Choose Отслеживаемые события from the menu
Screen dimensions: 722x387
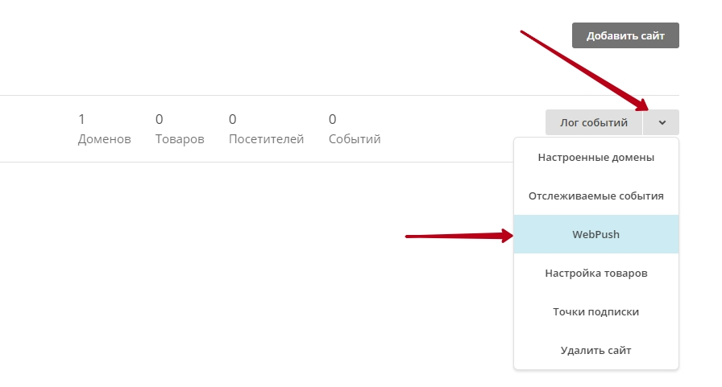(x=596, y=196)
